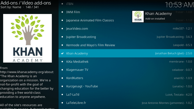
Task: Open LaTeleLibre.fr add-on
Action: (x=126, y=103)
